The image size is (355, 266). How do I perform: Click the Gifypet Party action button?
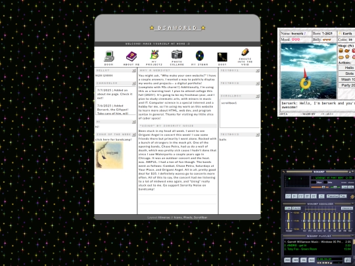point(346,85)
